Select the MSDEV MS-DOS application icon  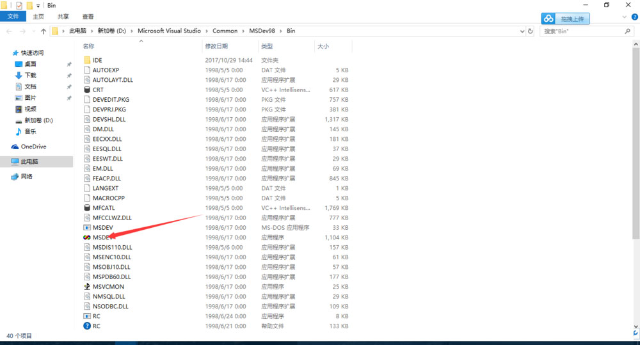pos(87,227)
